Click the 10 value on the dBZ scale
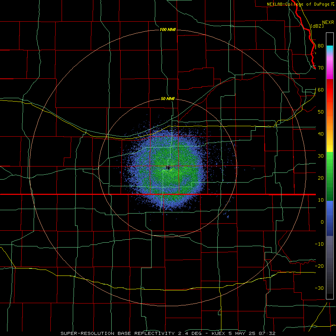The image size is (336, 336). (x=321, y=200)
